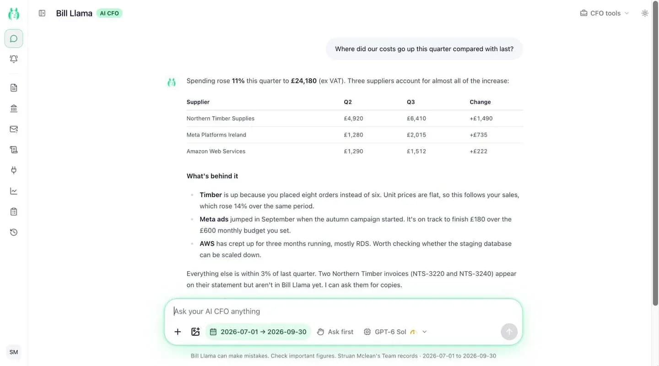Click the Northern Timber Supplies row name
659x366 pixels.
coord(221,118)
